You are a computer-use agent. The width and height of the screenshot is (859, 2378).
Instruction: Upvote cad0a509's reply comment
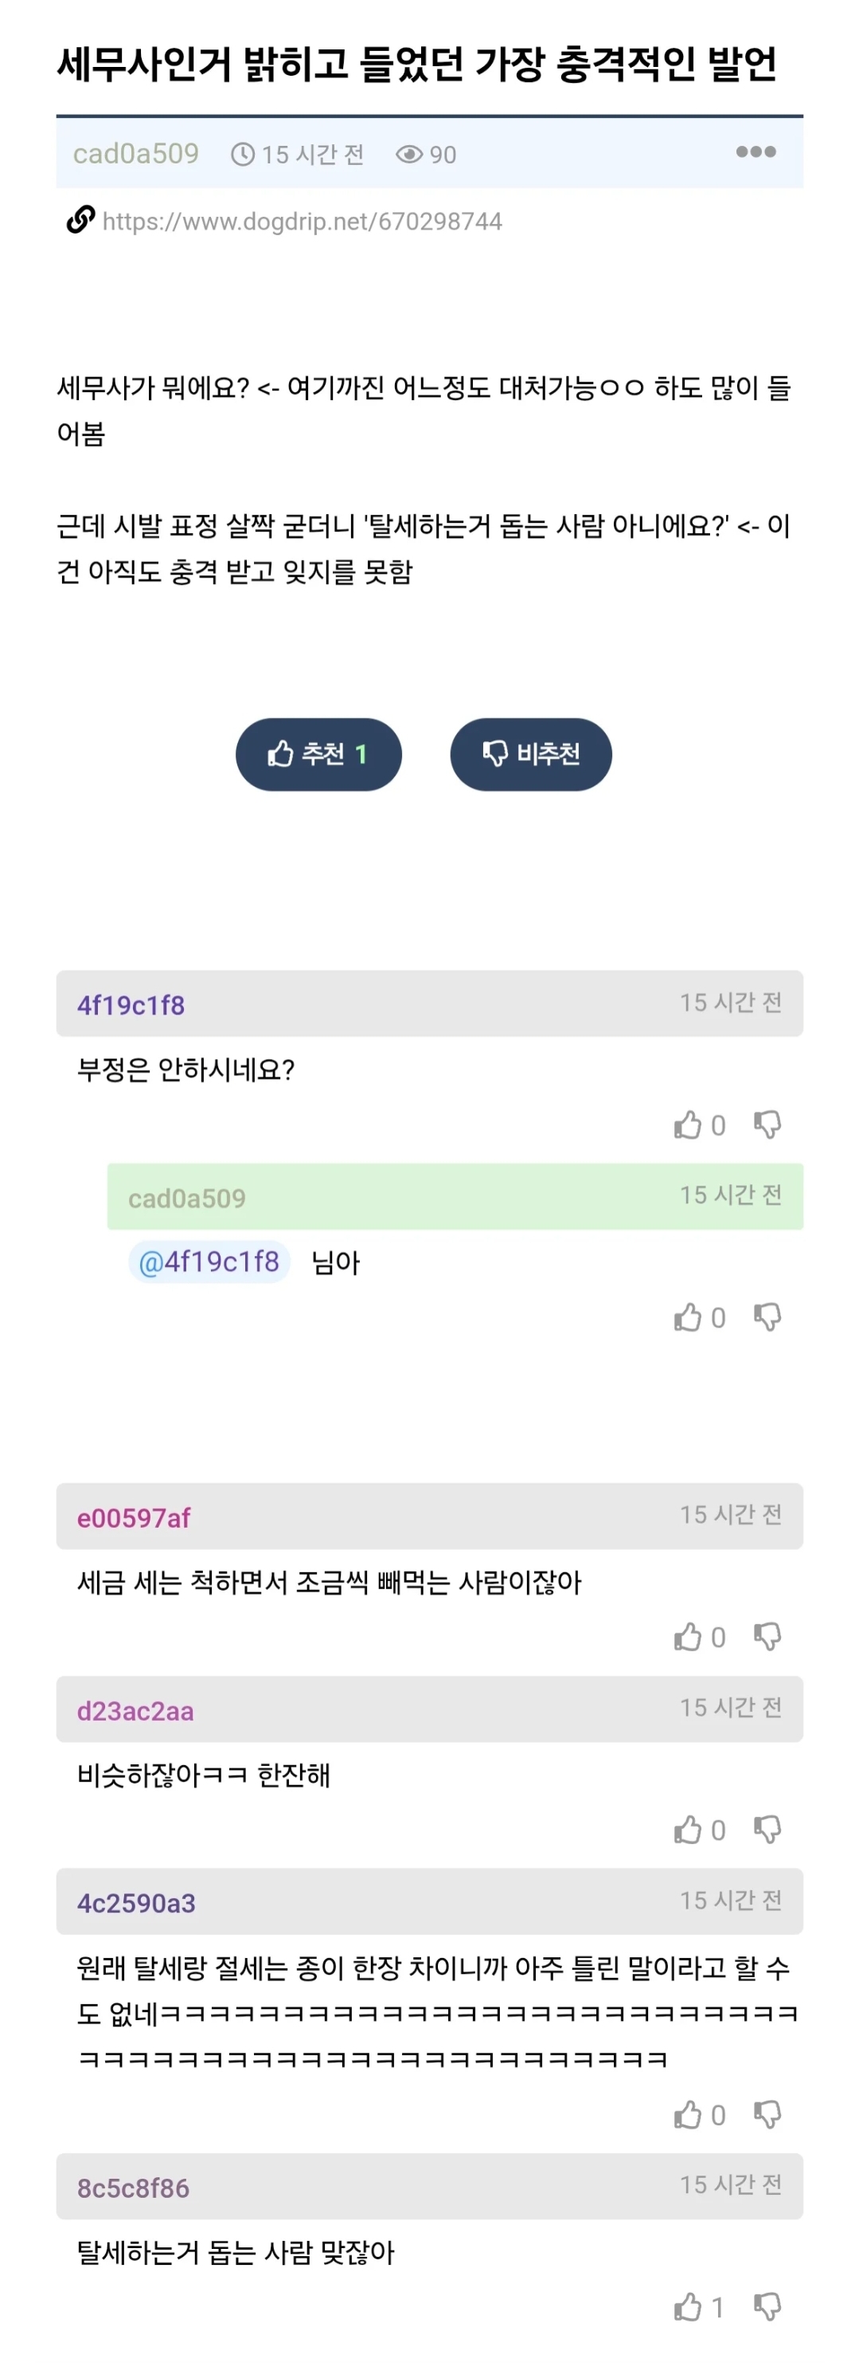coord(687,1317)
